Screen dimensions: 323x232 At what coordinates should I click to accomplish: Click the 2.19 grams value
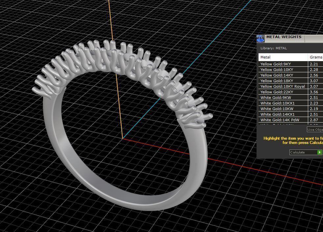point(314,108)
